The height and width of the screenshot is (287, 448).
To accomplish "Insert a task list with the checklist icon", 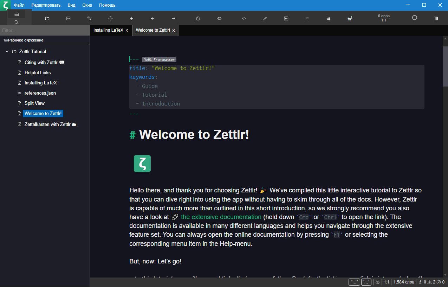I will (307, 18).
